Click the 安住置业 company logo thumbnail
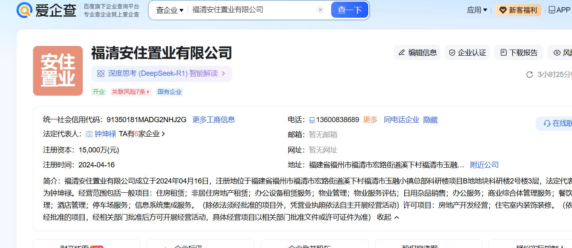 (x=58, y=71)
